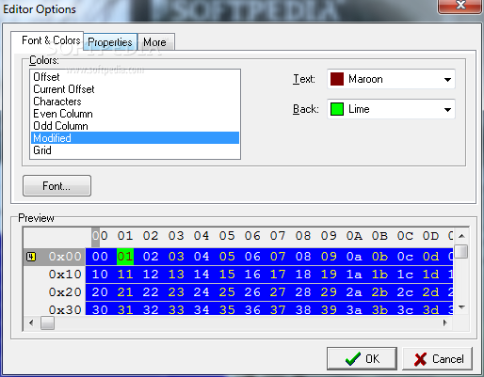Select the Modified color entry
Image resolution: width=484 pixels, height=377 pixels.
pos(135,138)
